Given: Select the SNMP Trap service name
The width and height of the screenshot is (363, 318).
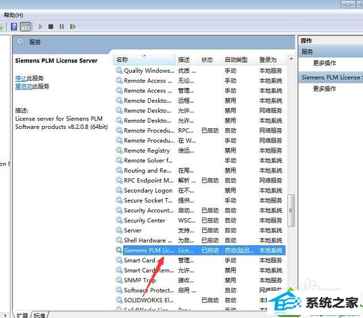Looking at the screenshot, I should [140, 280].
